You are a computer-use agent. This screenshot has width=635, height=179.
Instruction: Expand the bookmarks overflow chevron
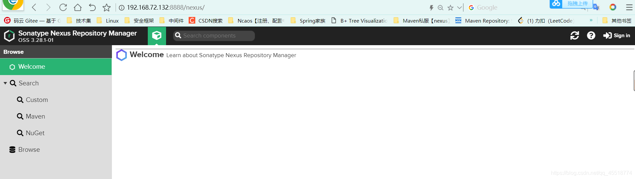click(591, 20)
